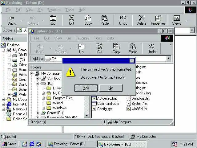The height and width of the screenshot is (148, 197).
Task: Select Recycle Bin in the D: window tree
Action: 20,114
